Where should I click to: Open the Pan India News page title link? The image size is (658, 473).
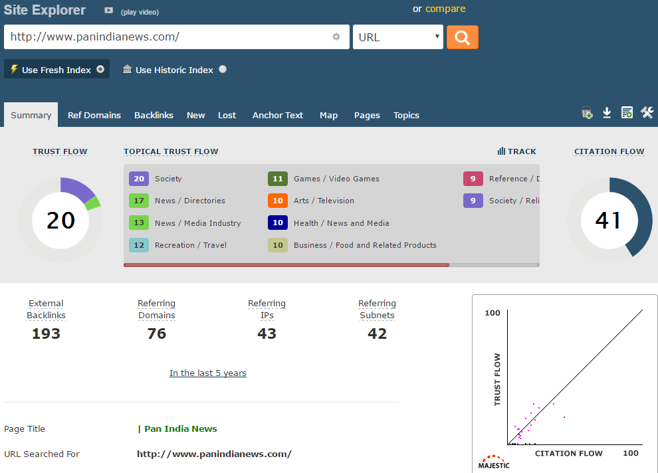click(180, 428)
